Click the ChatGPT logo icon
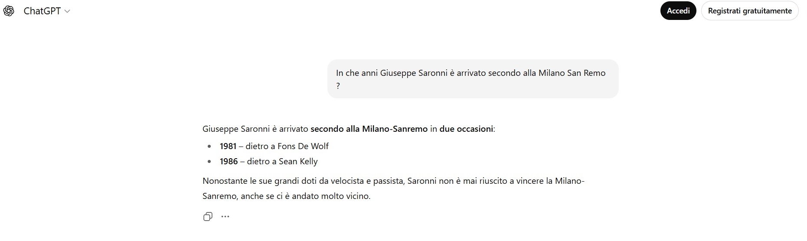Screen dimensions: 807x241 click(x=9, y=11)
